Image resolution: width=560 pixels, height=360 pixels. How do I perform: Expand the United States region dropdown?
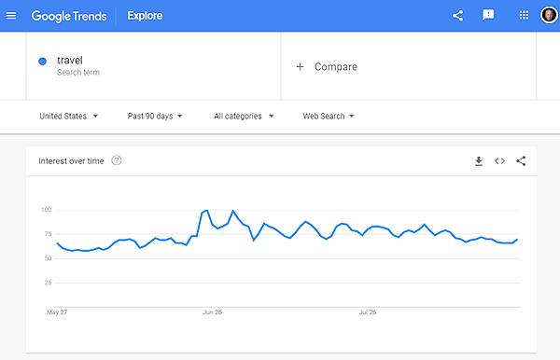pyautogui.click(x=68, y=116)
